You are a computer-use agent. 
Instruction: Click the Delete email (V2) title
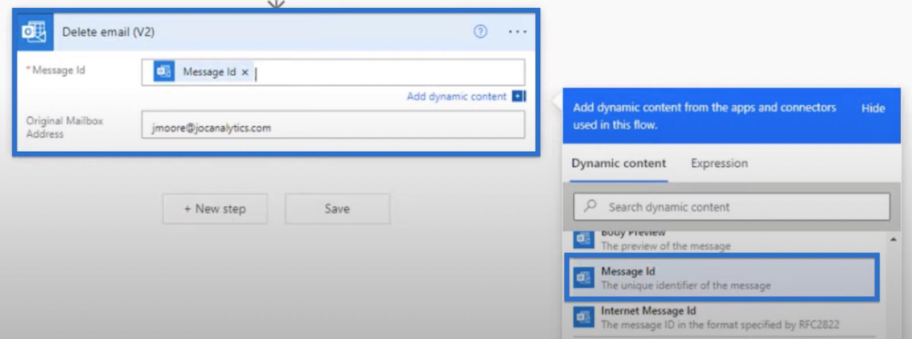(108, 32)
